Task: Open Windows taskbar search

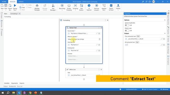Action: pos(8,93)
